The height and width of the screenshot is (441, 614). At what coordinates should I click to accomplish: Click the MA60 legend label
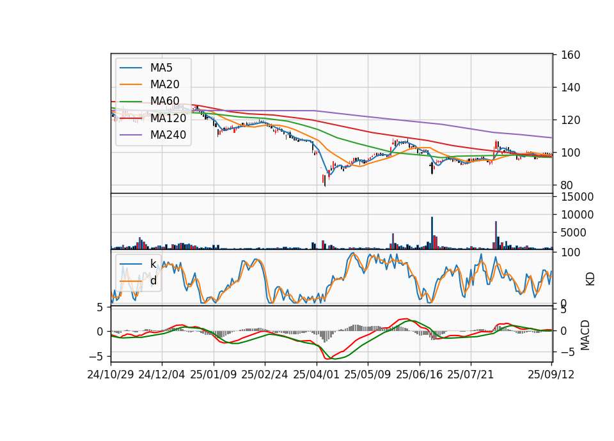164,101
